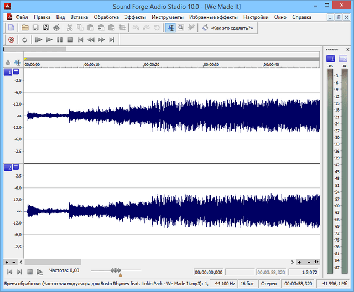Viewport: 354px width, 292px height.
Task: Toggle channel 2 minimize button
Action: [16, 167]
